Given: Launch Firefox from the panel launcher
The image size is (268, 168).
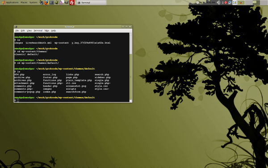Looking at the screenshot, I should pos(46,2).
